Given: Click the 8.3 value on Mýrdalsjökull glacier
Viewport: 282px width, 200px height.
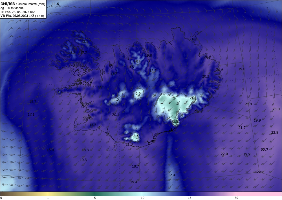Looking at the screenshot, I should tap(136, 136).
